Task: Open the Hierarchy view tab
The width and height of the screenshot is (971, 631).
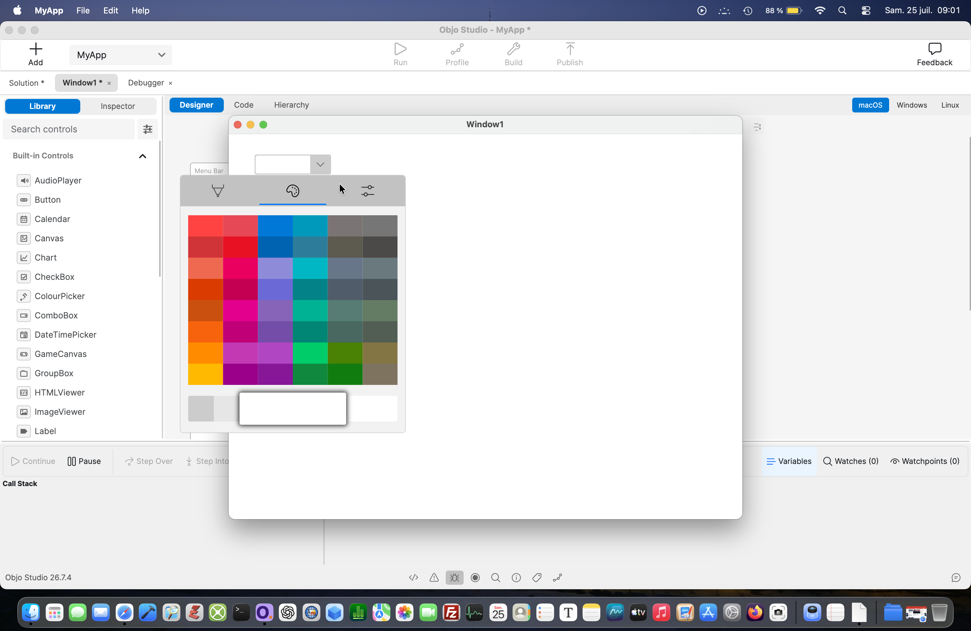Action: [291, 105]
